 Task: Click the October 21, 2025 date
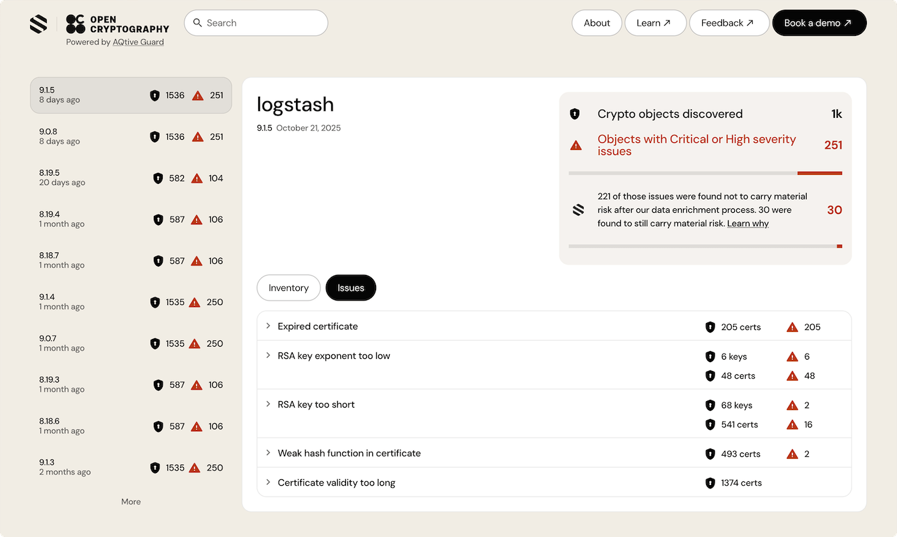[x=308, y=128]
